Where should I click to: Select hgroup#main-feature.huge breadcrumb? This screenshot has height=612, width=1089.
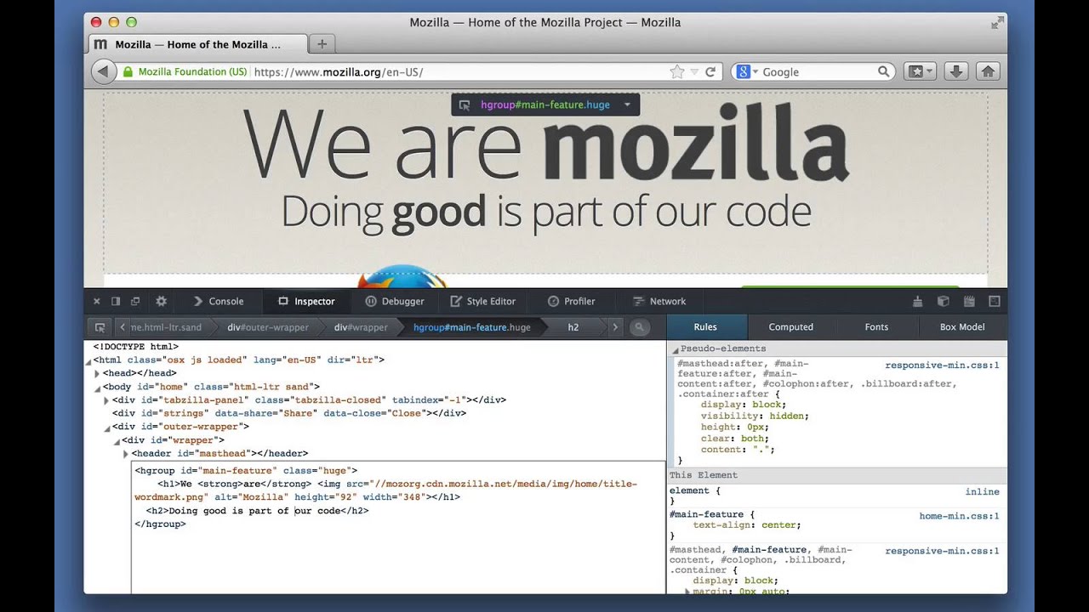[x=471, y=327]
